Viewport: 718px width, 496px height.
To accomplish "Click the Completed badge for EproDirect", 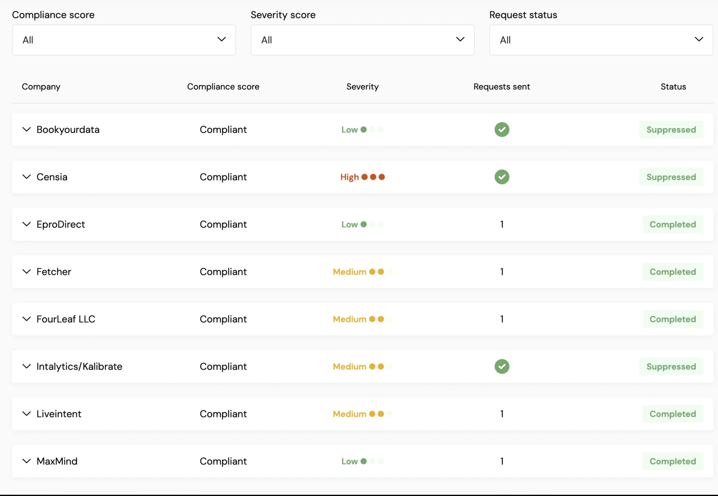I will coord(673,224).
